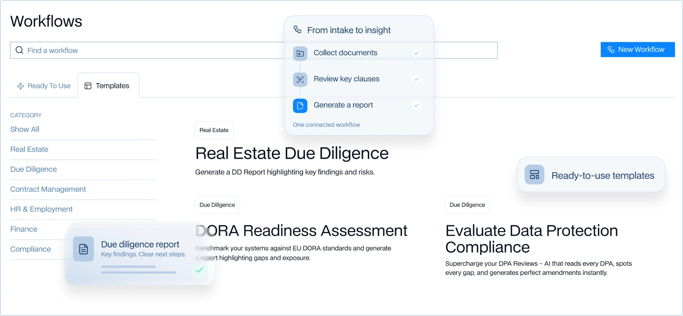Open Evaluate Data Protection Compliance template
This screenshot has height=316, width=683.
pos(532,239)
